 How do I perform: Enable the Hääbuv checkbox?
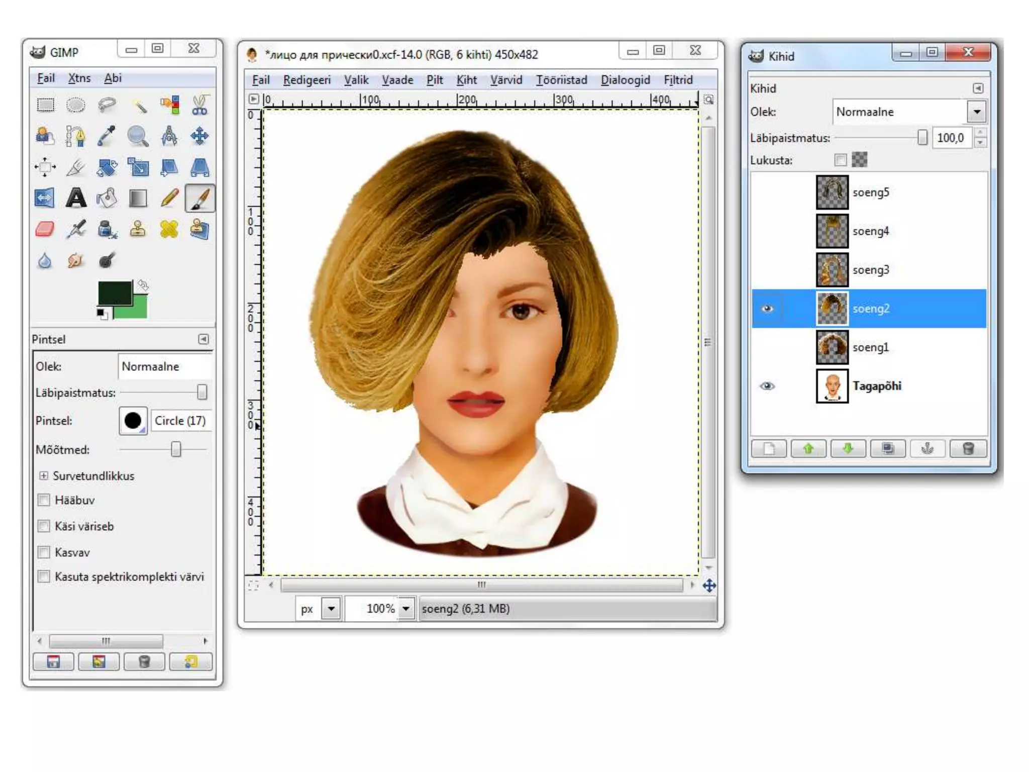coord(44,500)
